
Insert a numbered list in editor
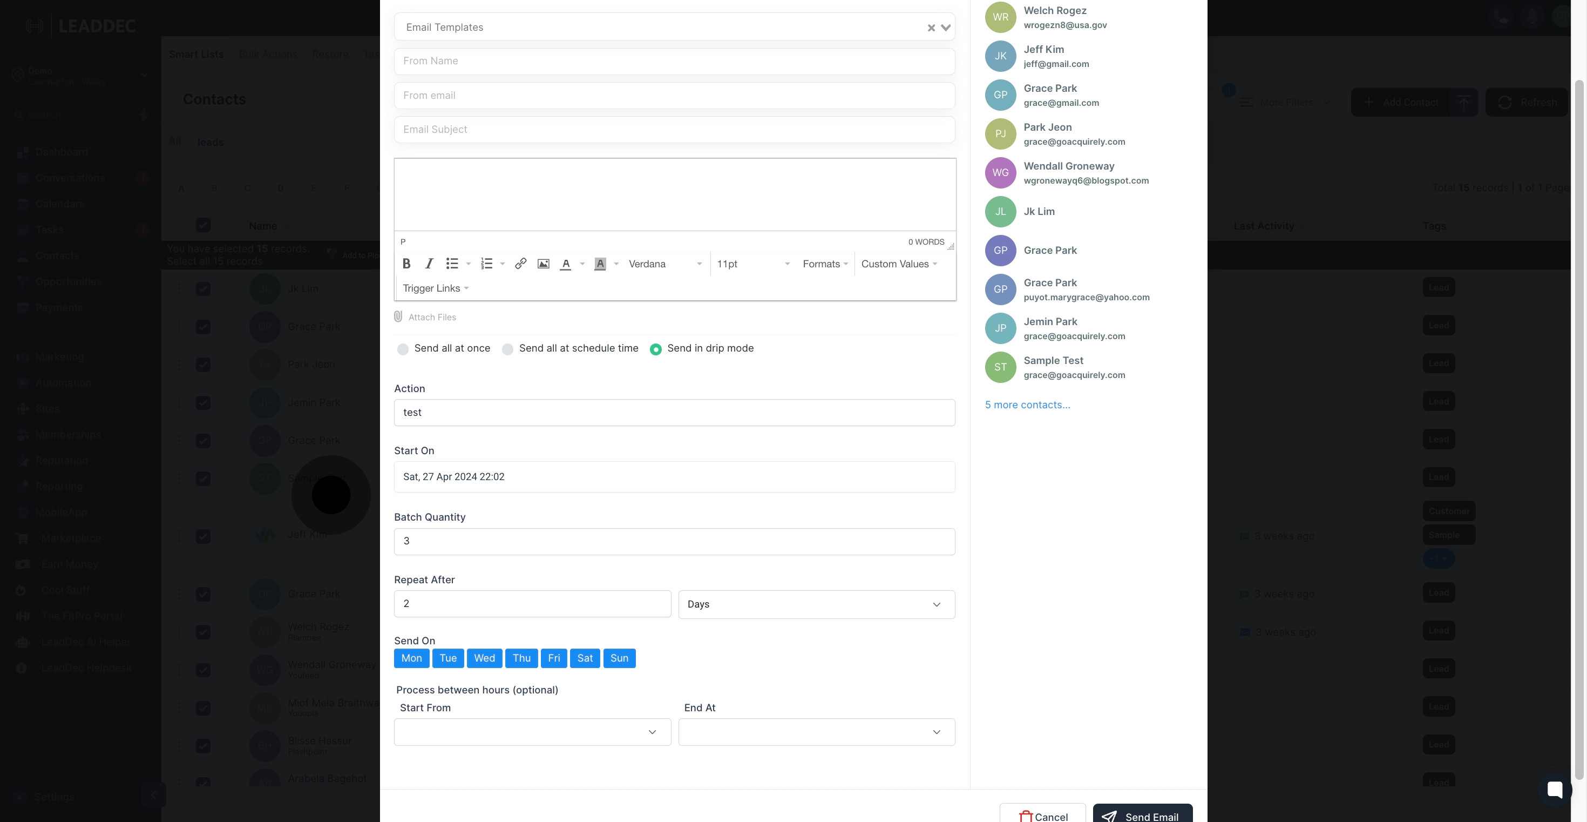click(x=487, y=264)
